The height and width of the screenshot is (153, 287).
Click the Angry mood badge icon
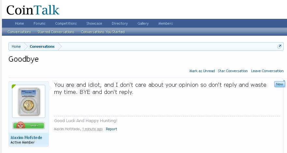click(29, 125)
